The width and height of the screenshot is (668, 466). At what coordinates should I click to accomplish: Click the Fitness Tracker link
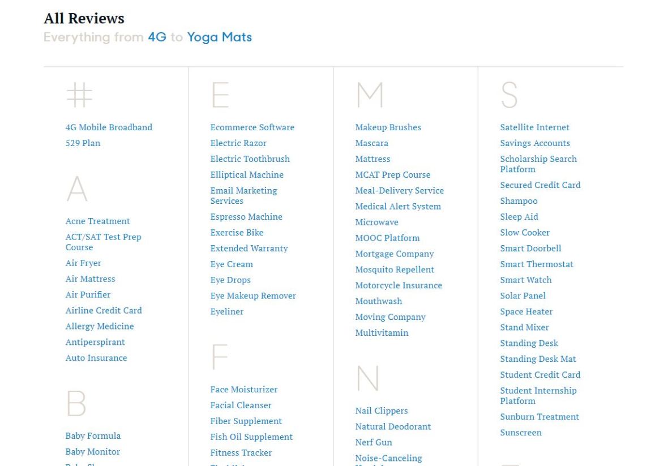(241, 453)
